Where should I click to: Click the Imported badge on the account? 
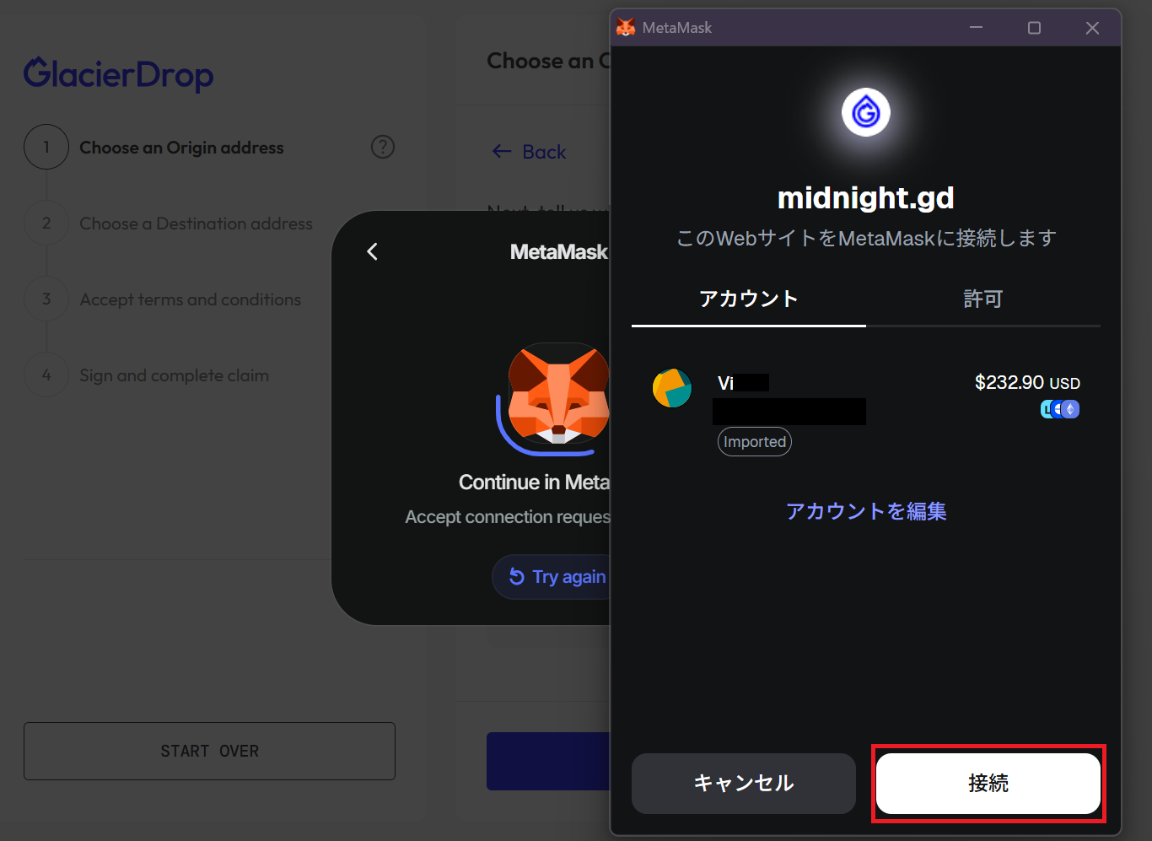pos(754,441)
